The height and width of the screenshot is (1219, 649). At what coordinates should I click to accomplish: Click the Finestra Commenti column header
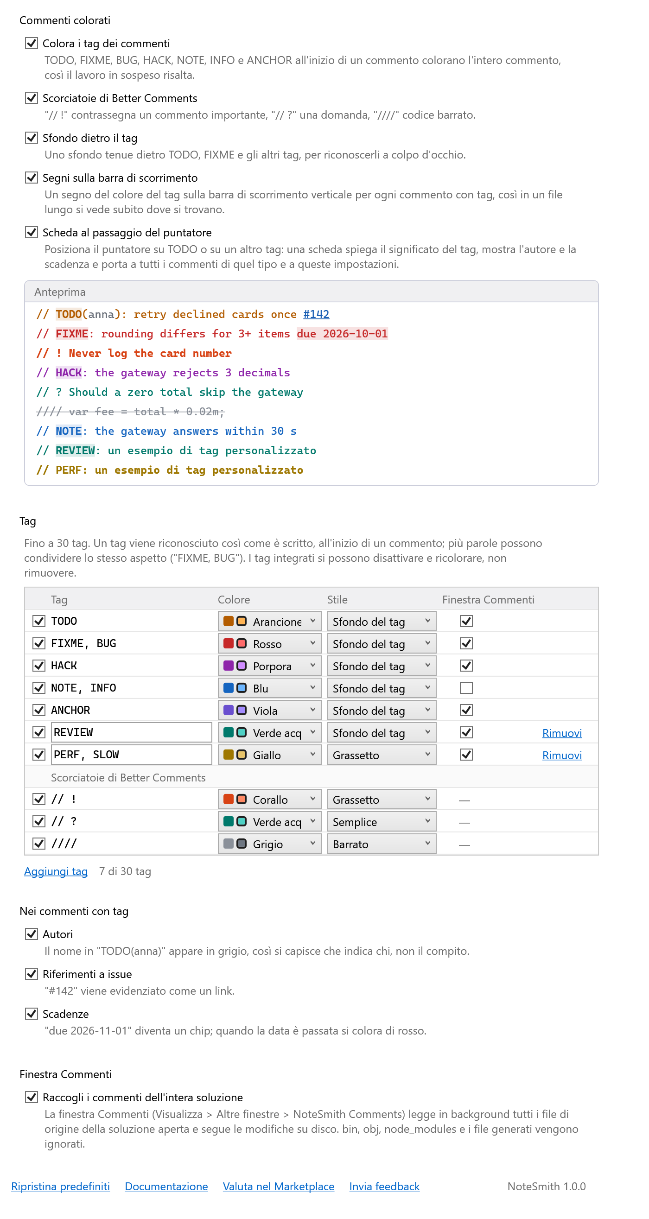pos(488,600)
